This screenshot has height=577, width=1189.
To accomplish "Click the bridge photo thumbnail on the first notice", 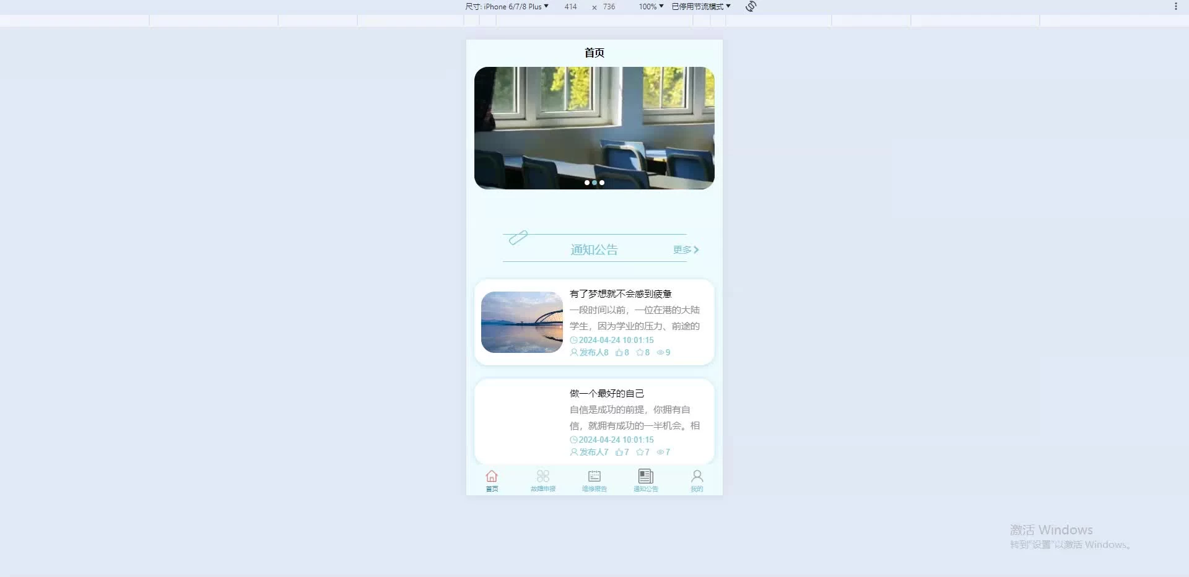I will (521, 322).
